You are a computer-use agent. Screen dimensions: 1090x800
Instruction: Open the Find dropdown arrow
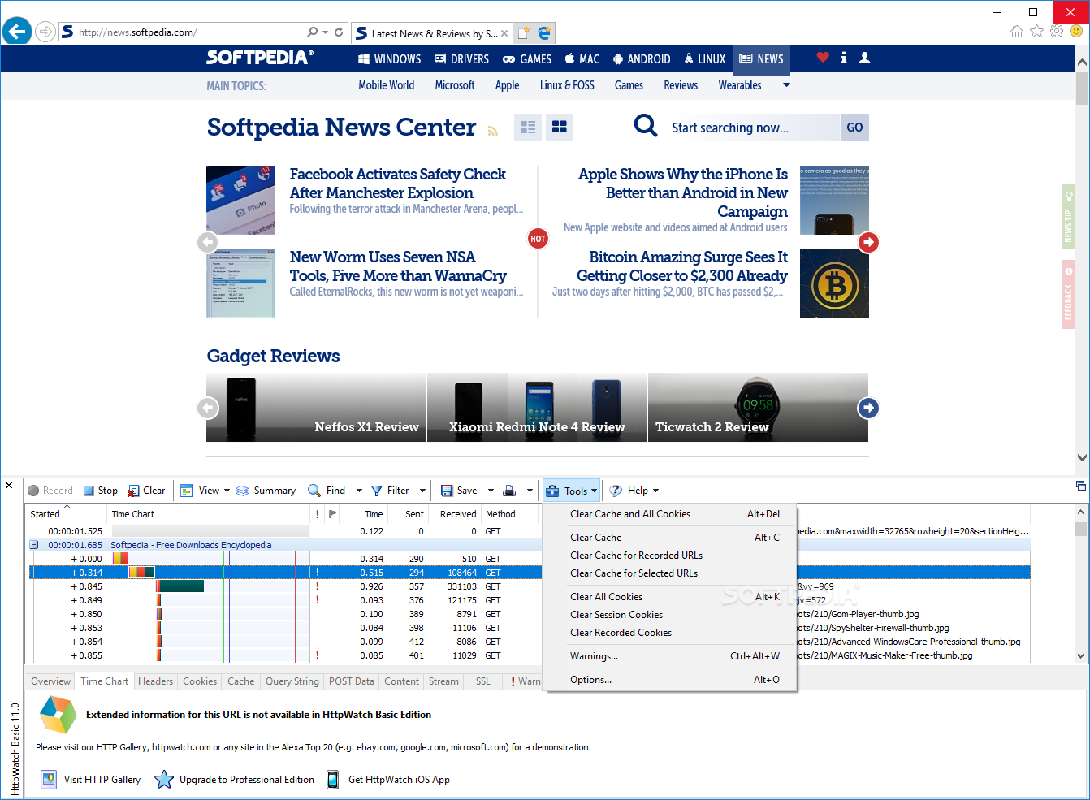point(359,491)
